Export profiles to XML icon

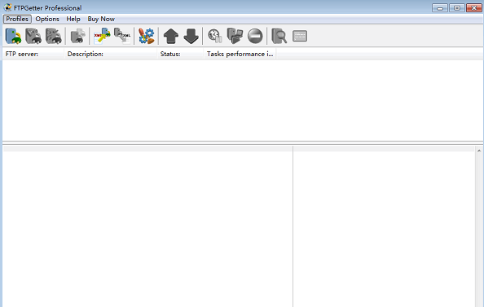click(x=122, y=36)
